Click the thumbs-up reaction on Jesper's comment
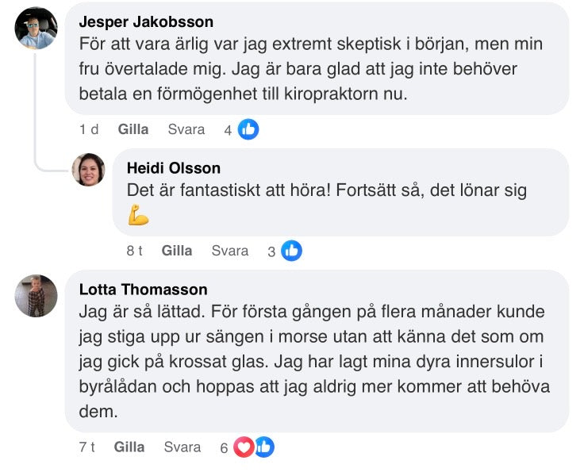584x472 pixels. pyautogui.click(x=248, y=129)
